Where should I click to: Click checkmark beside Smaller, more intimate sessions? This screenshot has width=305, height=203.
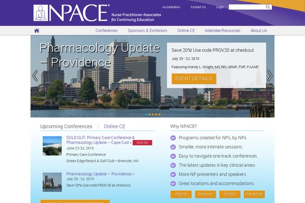tap(173, 147)
